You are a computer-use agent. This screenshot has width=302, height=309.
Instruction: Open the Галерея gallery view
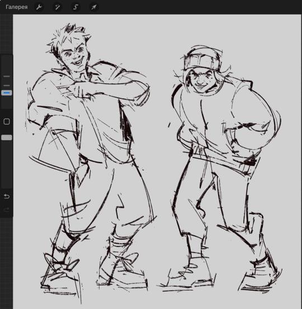[17, 7]
